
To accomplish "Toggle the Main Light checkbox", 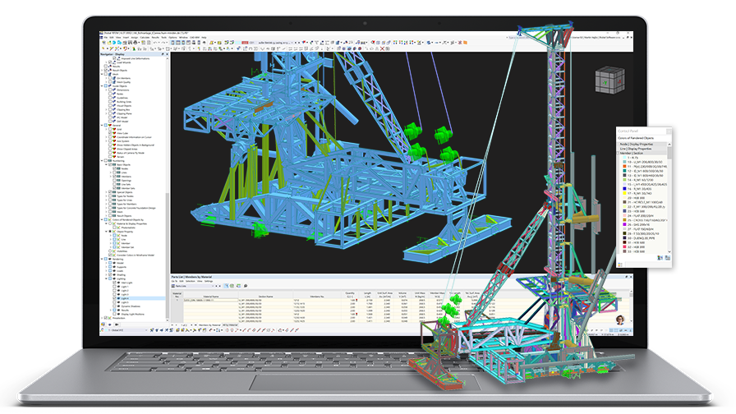I will coord(114,283).
